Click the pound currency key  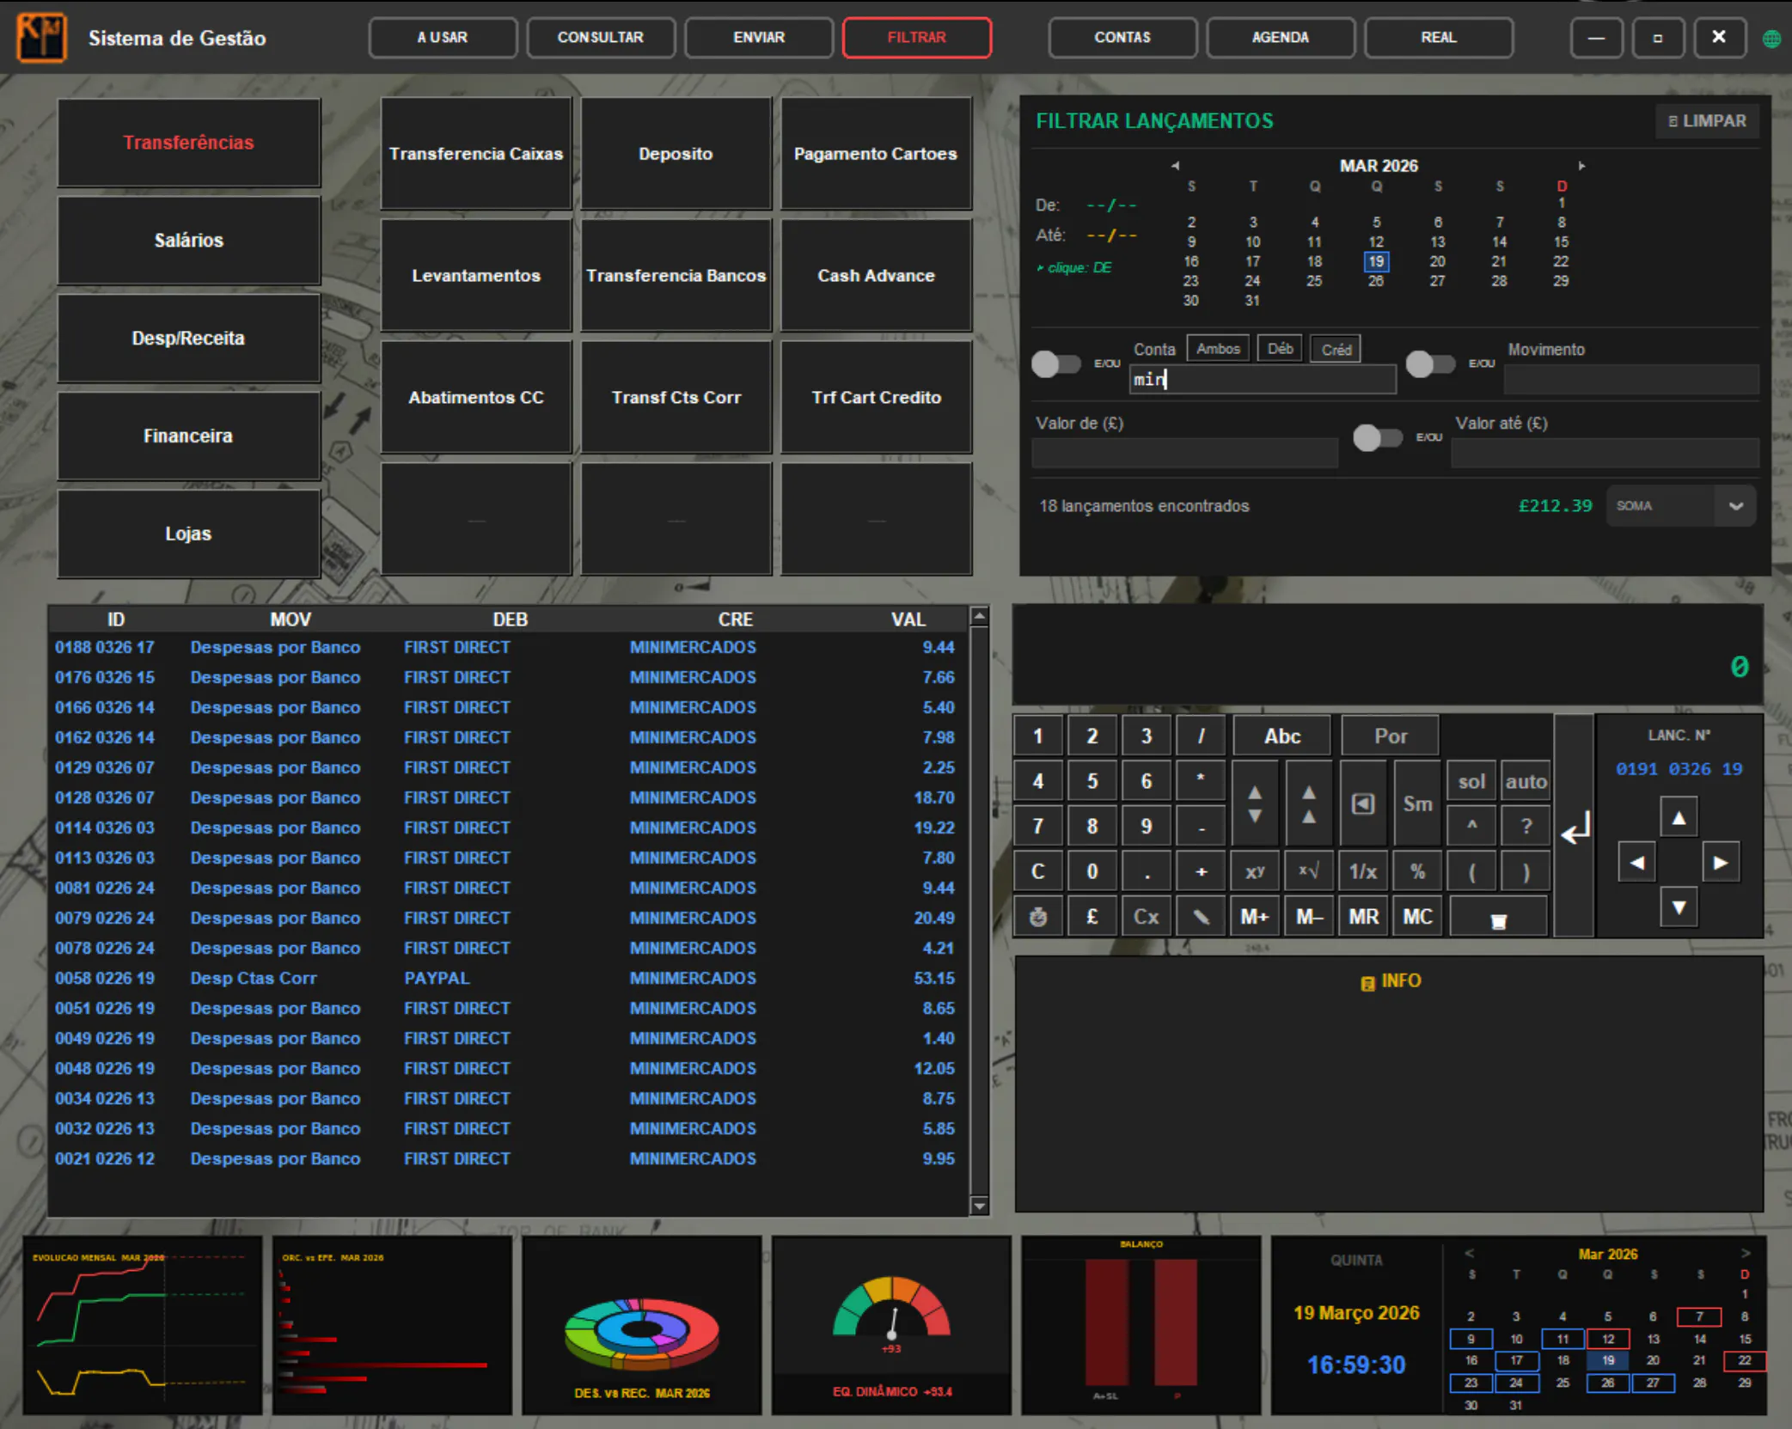click(x=1092, y=917)
